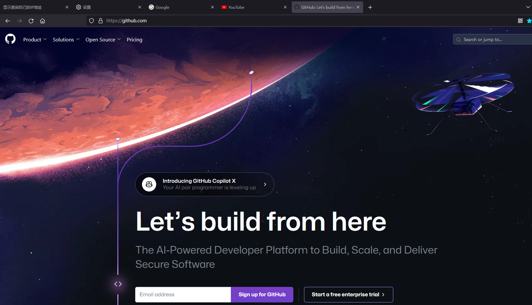Switch to the Google tab
Viewport: 532px width, 305px height.
pos(181,7)
